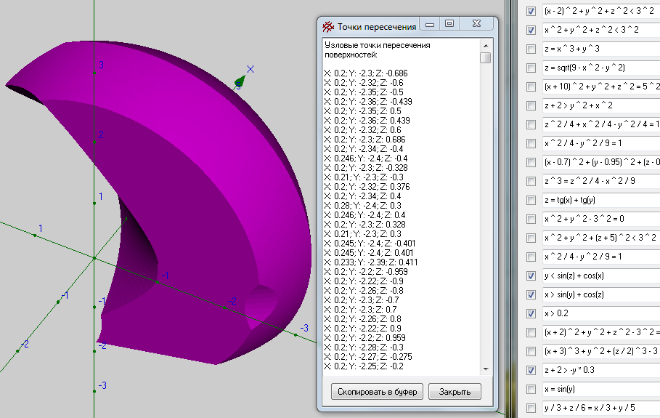
Task: Click the x > sin(y) + cos(z) formula field
Action: point(600,295)
